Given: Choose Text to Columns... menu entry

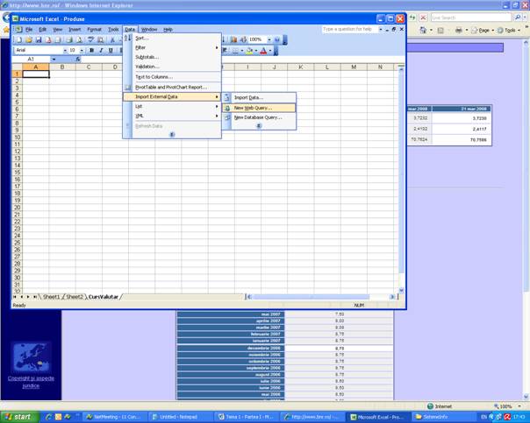Looking at the screenshot, I should point(172,77).
